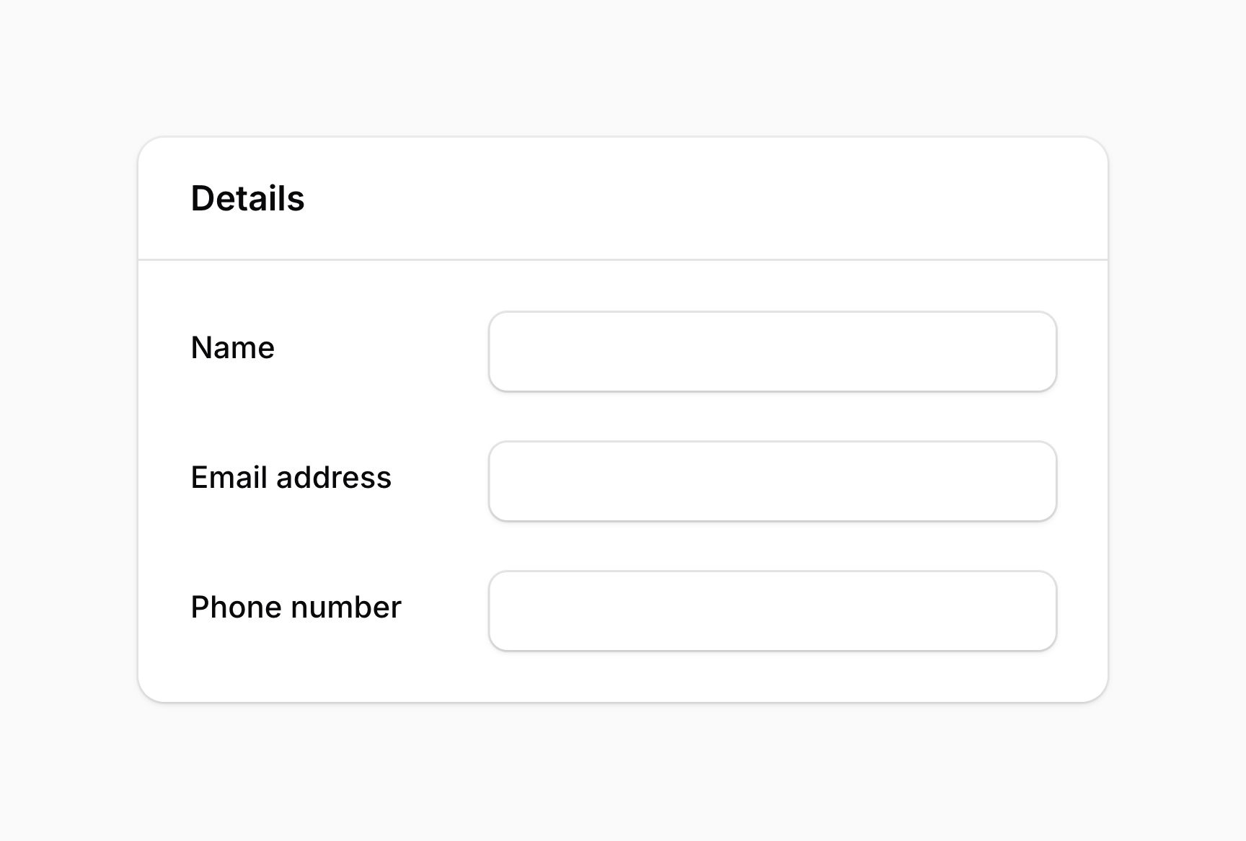The image size is (1246, 841).
Task: Click the Details section heading
Action: point(247,198)
